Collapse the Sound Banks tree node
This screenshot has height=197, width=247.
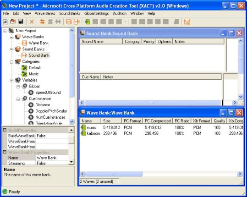[11, 49]
